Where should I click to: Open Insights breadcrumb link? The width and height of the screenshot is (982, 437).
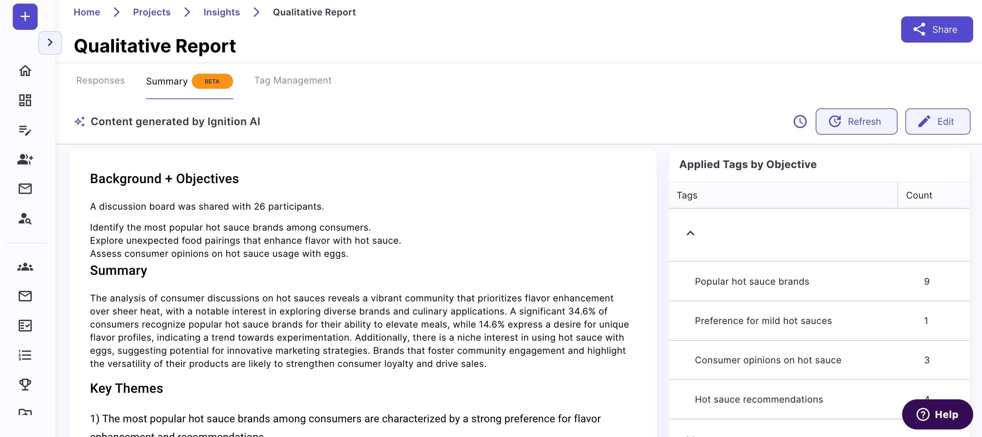[222, 12]
